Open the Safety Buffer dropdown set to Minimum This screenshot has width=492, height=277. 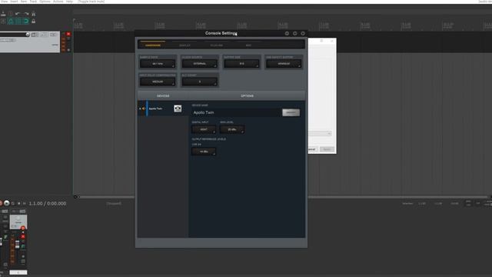284,64
